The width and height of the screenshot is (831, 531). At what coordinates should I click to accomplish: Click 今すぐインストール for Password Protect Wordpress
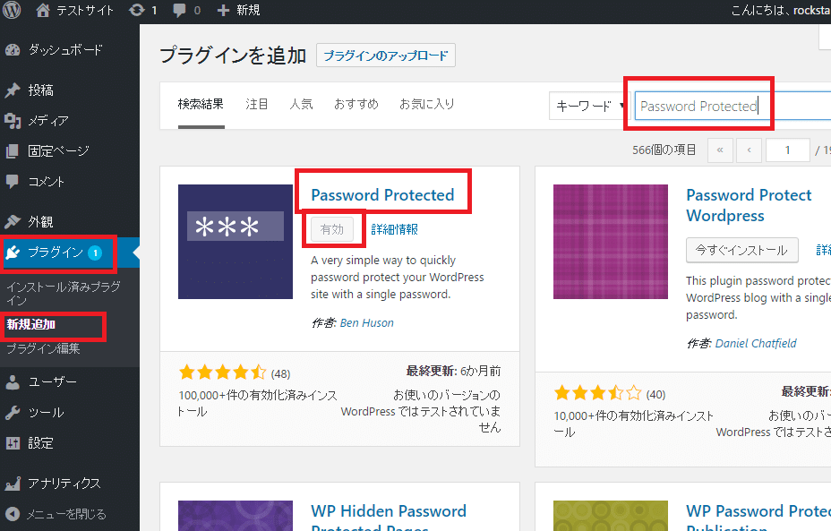coord(742,250)
